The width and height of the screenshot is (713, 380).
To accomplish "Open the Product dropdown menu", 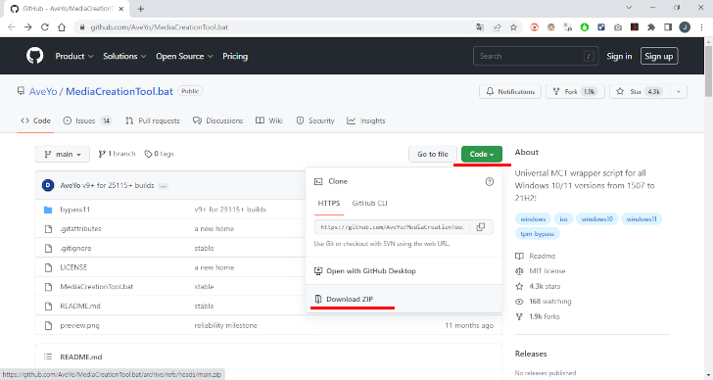I will pyautogui.click(x=74, y=56).
